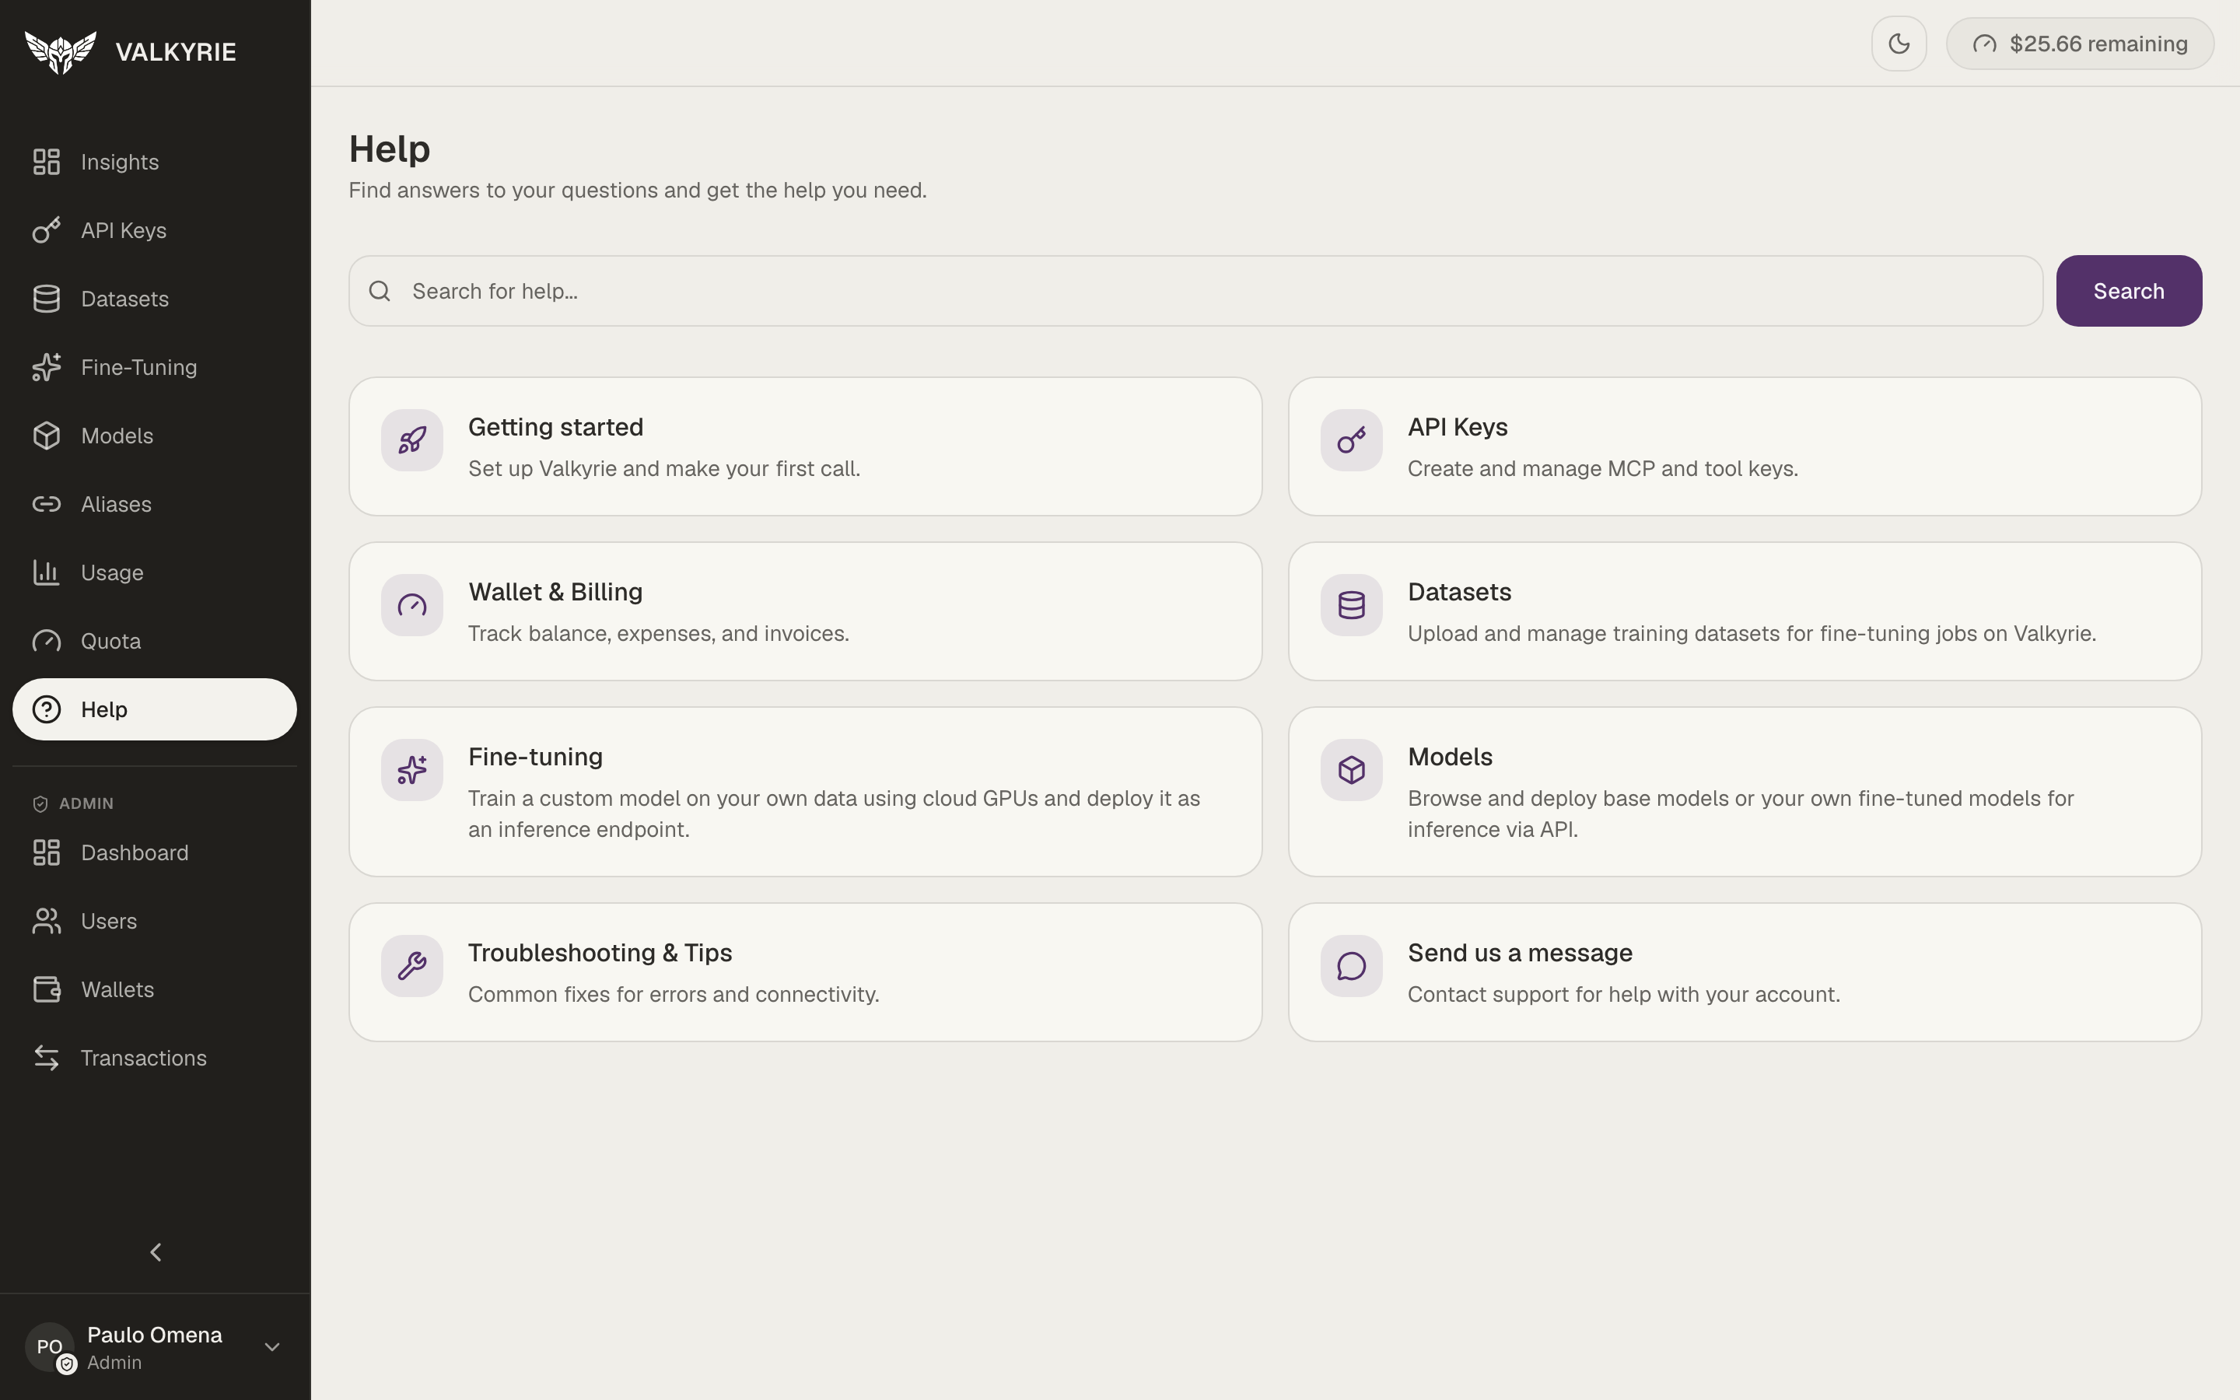2240x1400 pixels.
Task: Click the database icon on Datasets card
Action: pyautogui.click(x=1352, y=606)
